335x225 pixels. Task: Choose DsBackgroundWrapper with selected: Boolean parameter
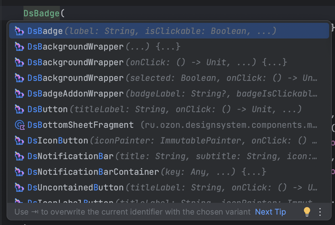click(x=169, y=78)
